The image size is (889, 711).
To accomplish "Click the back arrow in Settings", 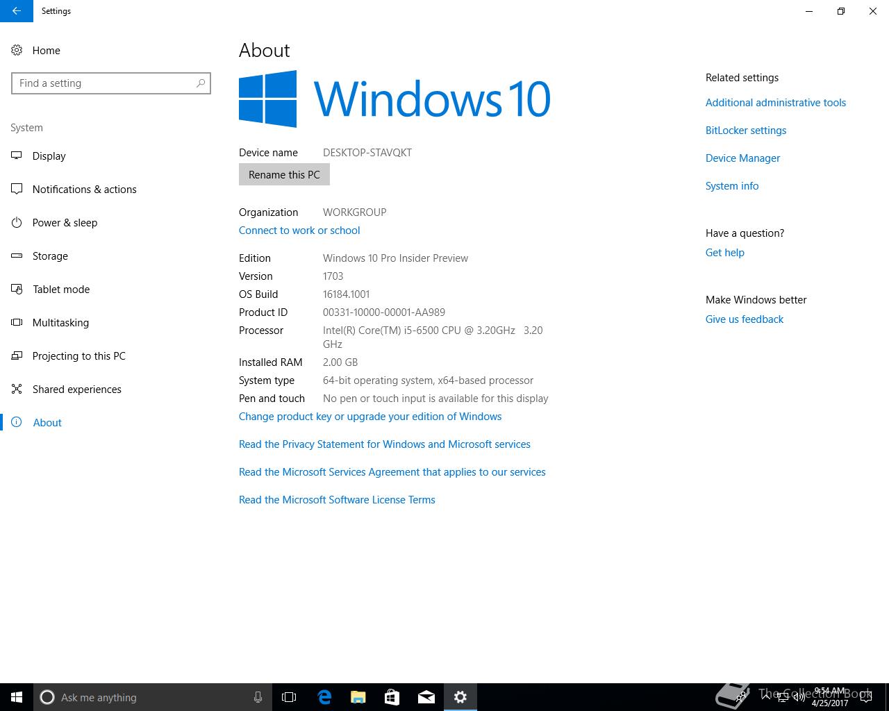I will pos(17,11).
